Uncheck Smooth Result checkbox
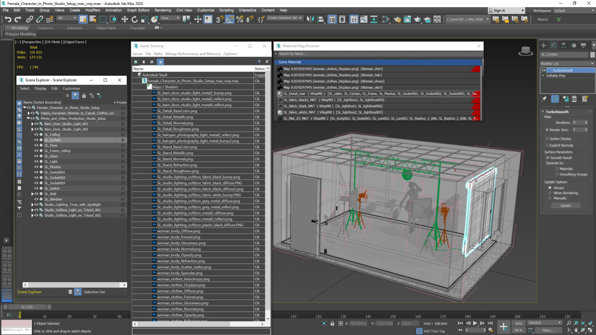 click(x=548, y=158)
